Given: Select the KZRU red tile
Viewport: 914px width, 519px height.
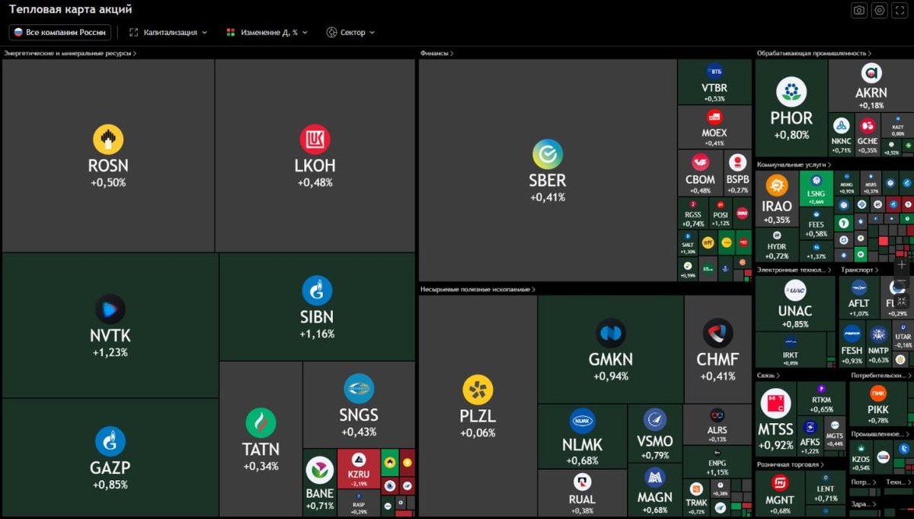Looking at the screenshot, I should pyautogui.click(x=358, y=468).
